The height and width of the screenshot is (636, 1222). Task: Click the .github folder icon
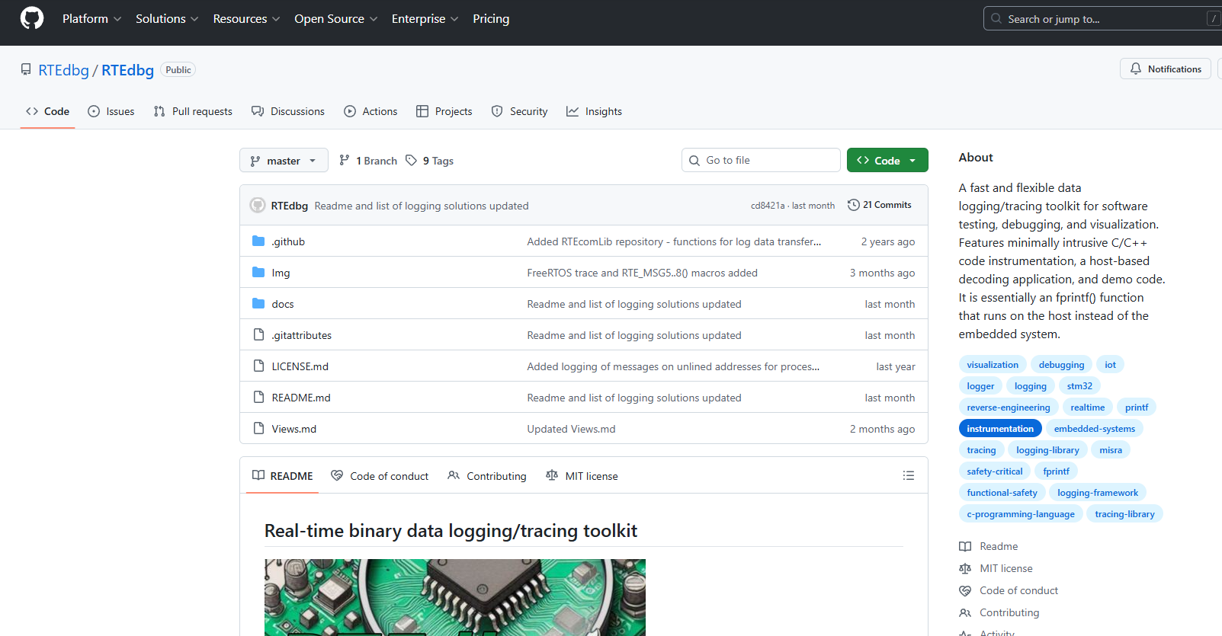(258, 241)
